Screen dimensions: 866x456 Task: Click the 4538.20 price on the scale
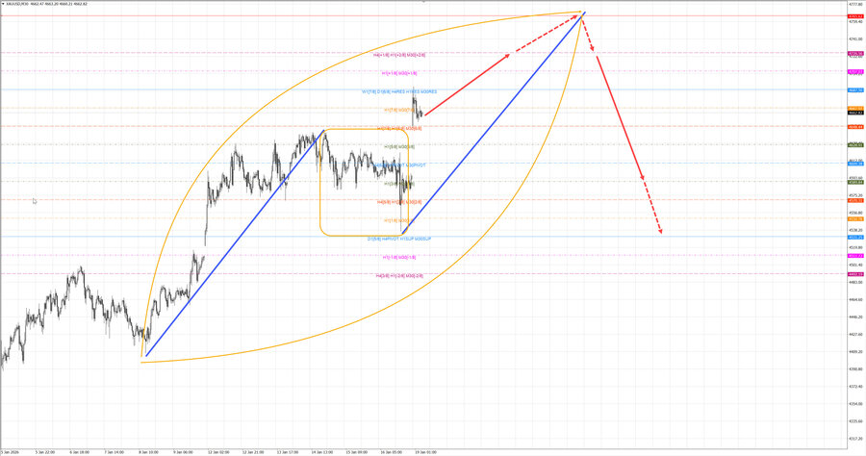click(853, 231)
